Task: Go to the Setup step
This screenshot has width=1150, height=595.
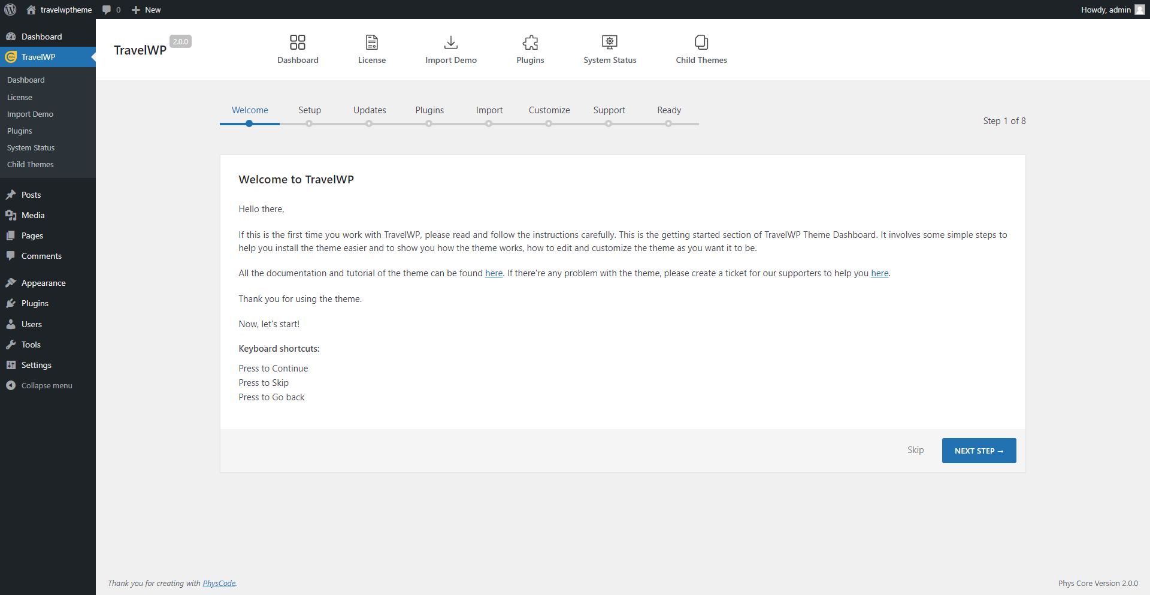Action: pos(310,110)
